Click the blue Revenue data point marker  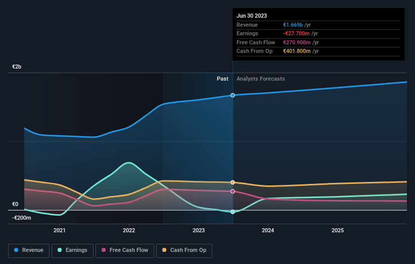coord(233,95)
